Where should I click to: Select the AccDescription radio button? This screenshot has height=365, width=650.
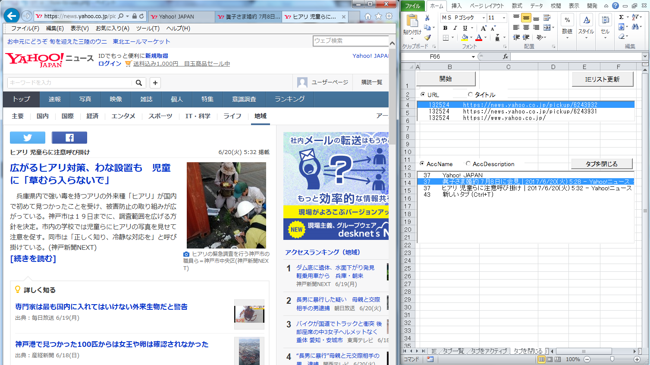pos(468,164)
